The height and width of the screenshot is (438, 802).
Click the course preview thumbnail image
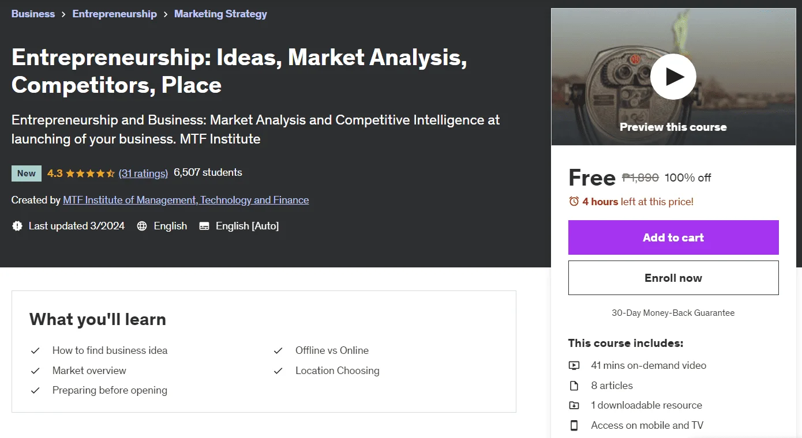[673, 77]
